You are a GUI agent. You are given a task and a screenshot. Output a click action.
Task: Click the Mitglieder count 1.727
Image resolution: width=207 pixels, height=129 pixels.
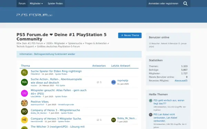[x=184, y=74]
